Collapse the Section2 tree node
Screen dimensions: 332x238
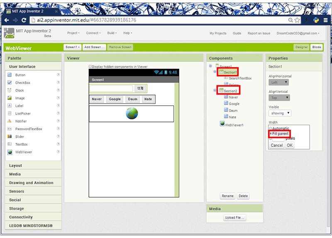coord(215,90)
